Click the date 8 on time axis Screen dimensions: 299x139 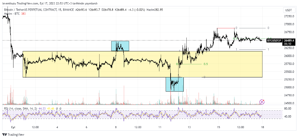116,127
